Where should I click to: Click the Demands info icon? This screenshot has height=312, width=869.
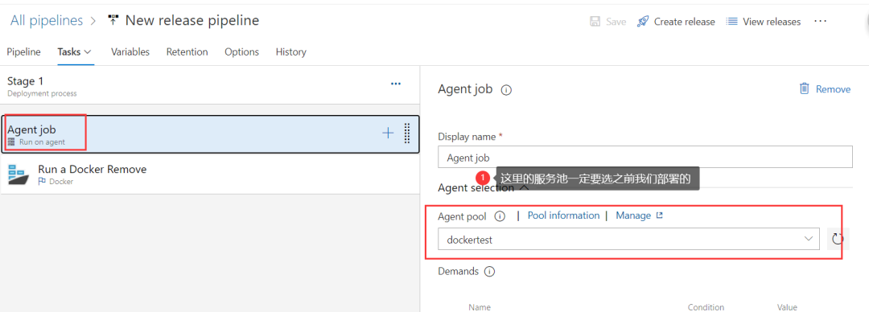(x=489, y=272)
